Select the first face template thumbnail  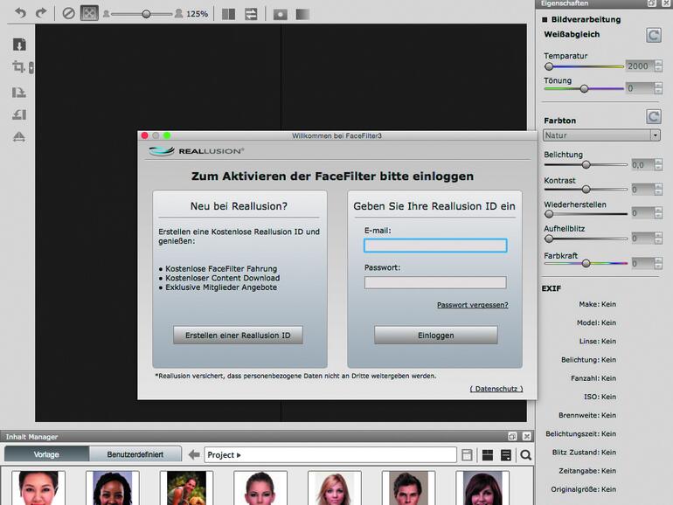tap(38, 488)
